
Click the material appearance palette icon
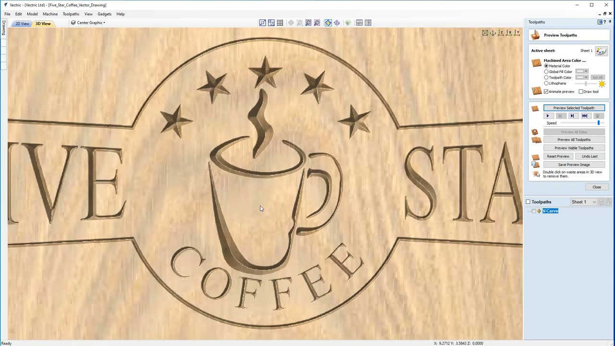602,51
